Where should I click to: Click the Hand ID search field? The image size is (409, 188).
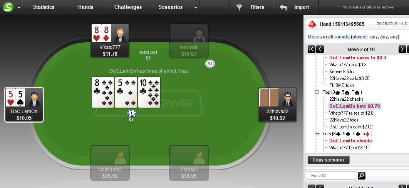[332, 175]
